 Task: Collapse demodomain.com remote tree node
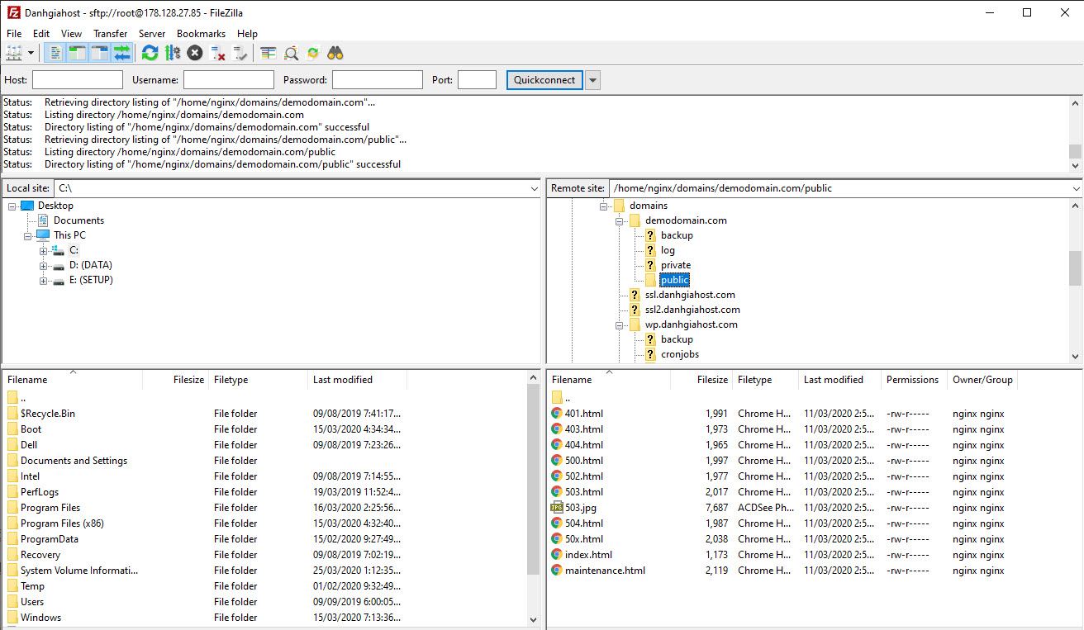(620, 220)
